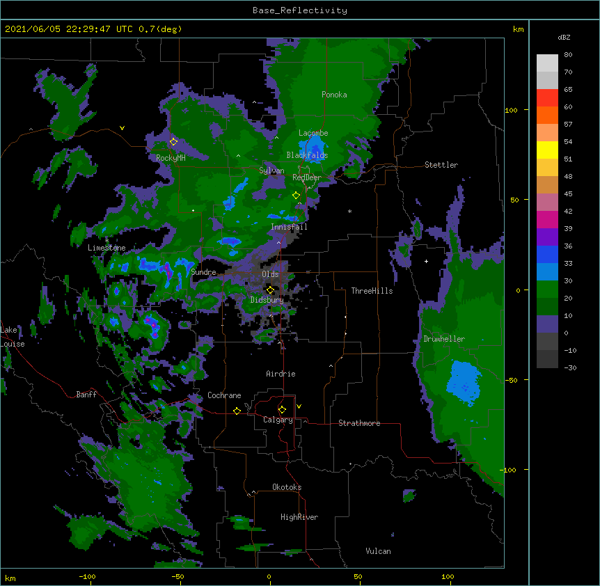The height and width of the screenshot is (586, 600).
Task: Click the -30 value on dBZ scale
Action: pos(570,367)
